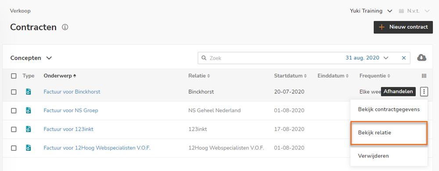The height and width of the screenshot is (171, 439).
Task: Open the 31 aug. 2020 date dropdown
Action: pyautogui.click(x=367, y=58)
